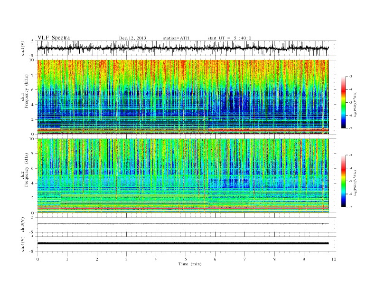Click inside the ch.1 frequency spectrogram
This screenshot has height=291, width=376.
[183, 97]
